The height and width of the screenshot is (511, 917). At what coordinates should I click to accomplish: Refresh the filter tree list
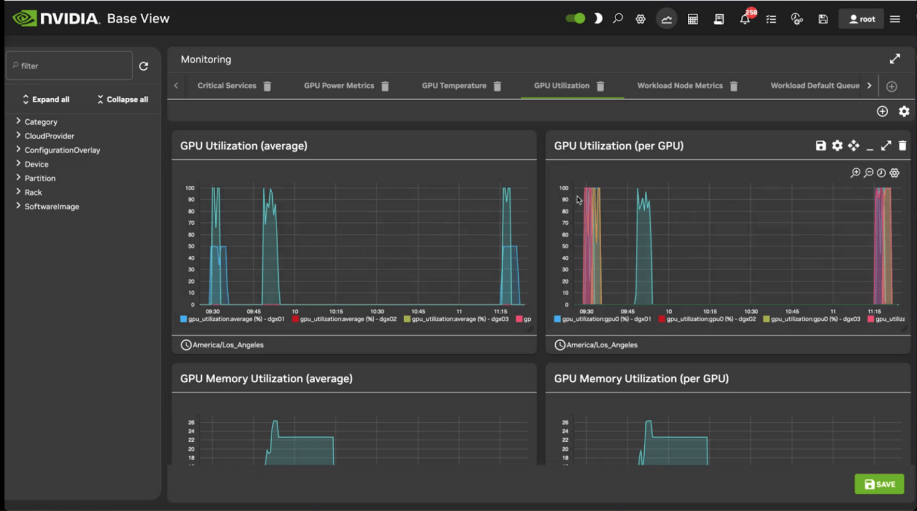(144, 66)
